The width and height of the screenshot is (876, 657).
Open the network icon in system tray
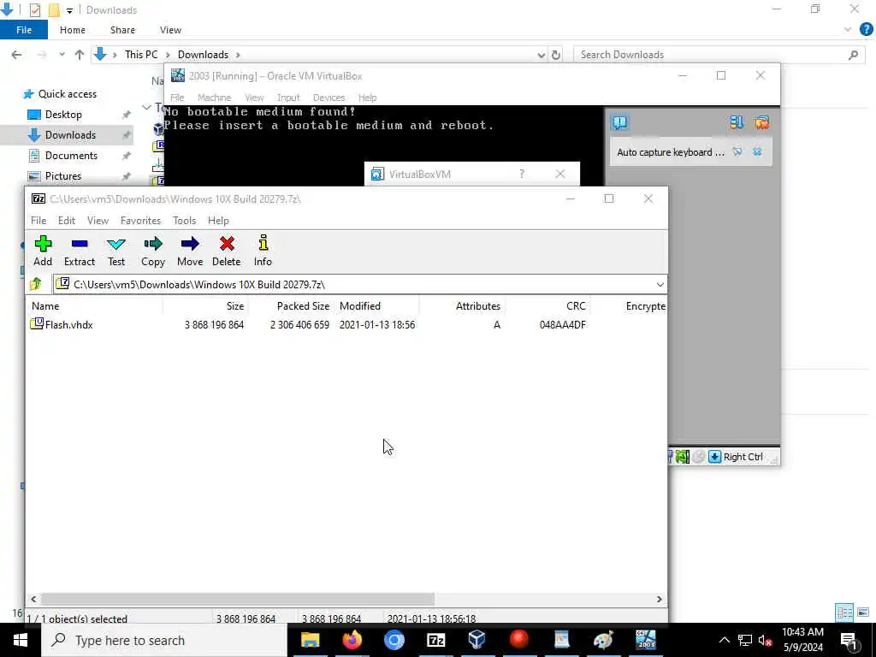click(x=745, y=641)
